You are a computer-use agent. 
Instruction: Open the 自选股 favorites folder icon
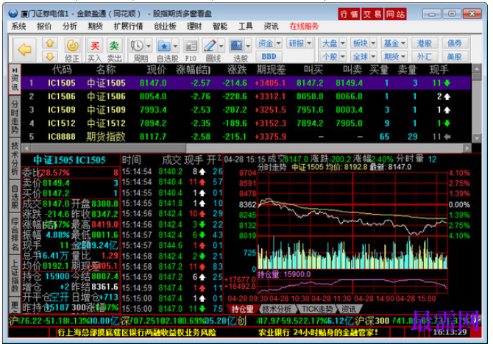164,46
